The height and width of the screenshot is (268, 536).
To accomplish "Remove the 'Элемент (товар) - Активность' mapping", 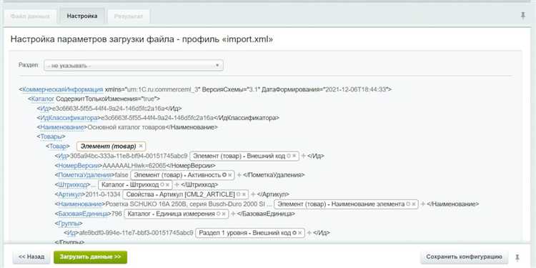I will (x=229, y=174).
